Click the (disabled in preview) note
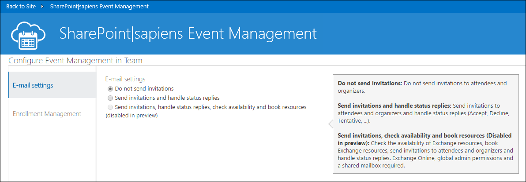This screenshot has height=182, width=526. (131, 116)
